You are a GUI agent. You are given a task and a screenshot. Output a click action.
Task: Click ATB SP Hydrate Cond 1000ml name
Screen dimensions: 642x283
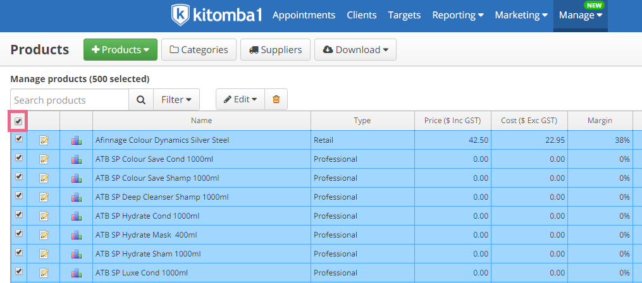pyautogui.click(x=147, y=216)
